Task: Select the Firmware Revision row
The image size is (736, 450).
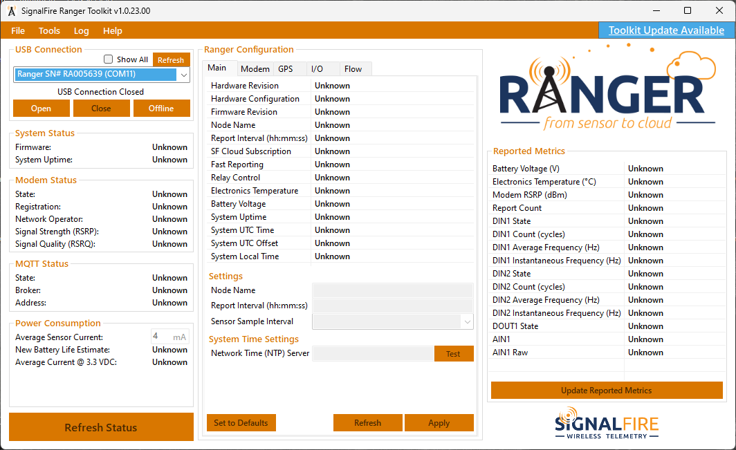Action: 341,112
